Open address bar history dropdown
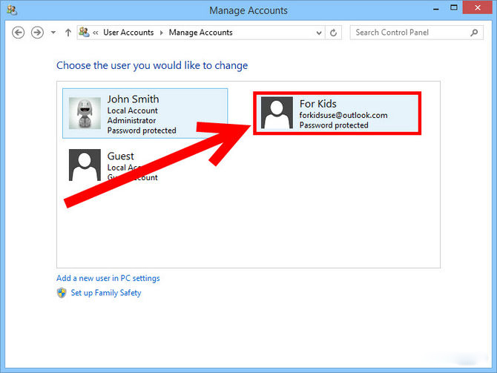 click(x=319, y=33)
